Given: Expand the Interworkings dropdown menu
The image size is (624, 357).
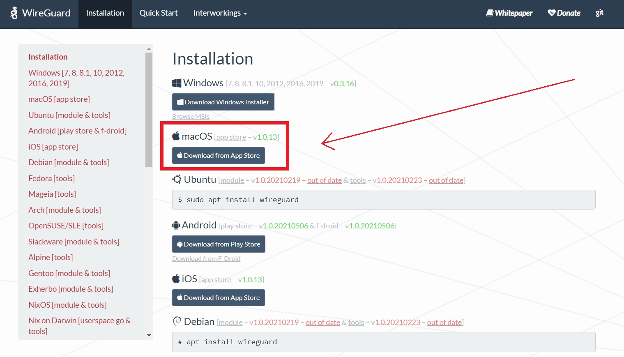Looking at the screenshot, I should pos(220,13).
